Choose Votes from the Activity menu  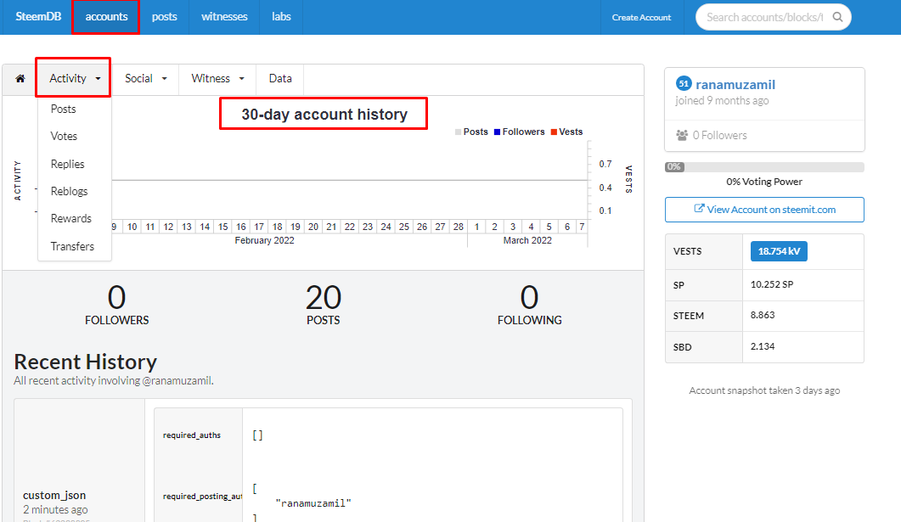coord(64,136)
